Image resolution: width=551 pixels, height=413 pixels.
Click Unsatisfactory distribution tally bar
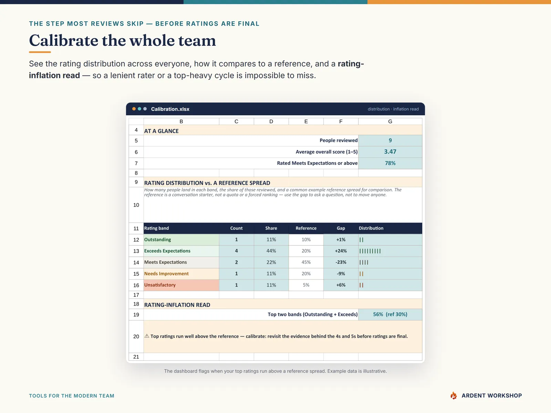click(361, 285)
